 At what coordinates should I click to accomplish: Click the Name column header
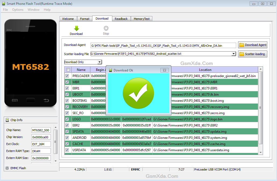(x=81, y=70)
